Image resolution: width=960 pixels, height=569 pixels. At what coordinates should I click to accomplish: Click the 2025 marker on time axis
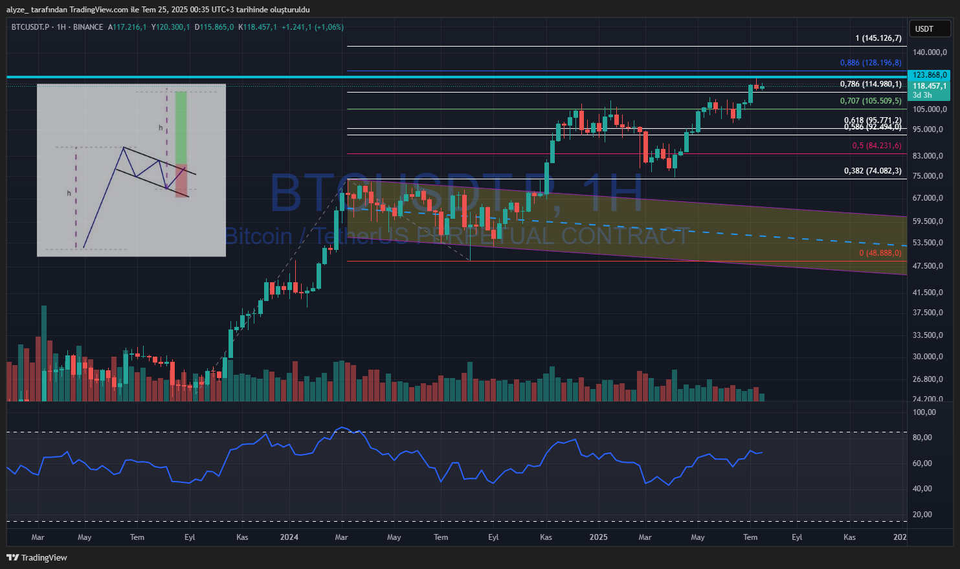(x=598, y=537)
